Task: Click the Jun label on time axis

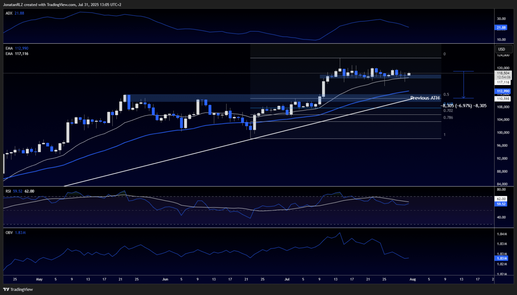Action: [165, 279]
